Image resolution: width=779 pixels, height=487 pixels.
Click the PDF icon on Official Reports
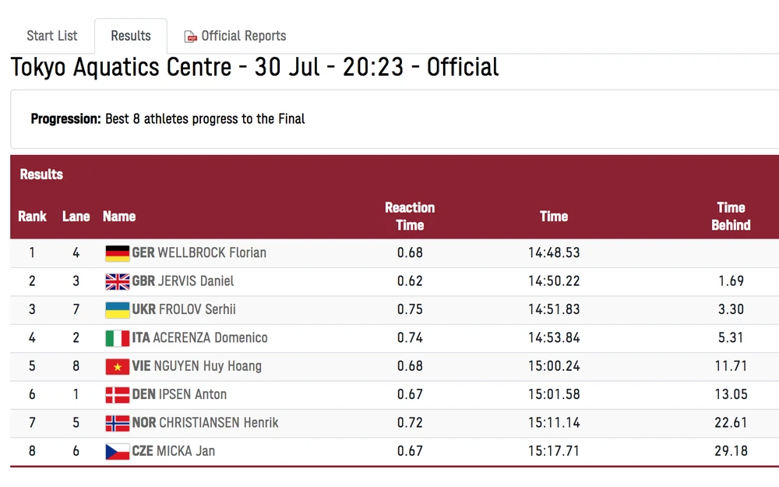pos(190,37)
